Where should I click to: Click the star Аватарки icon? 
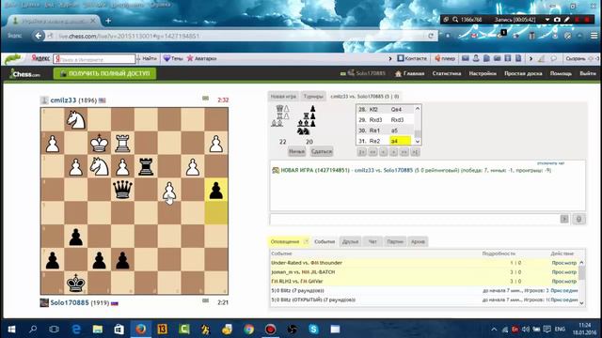[x=190, y=58]
